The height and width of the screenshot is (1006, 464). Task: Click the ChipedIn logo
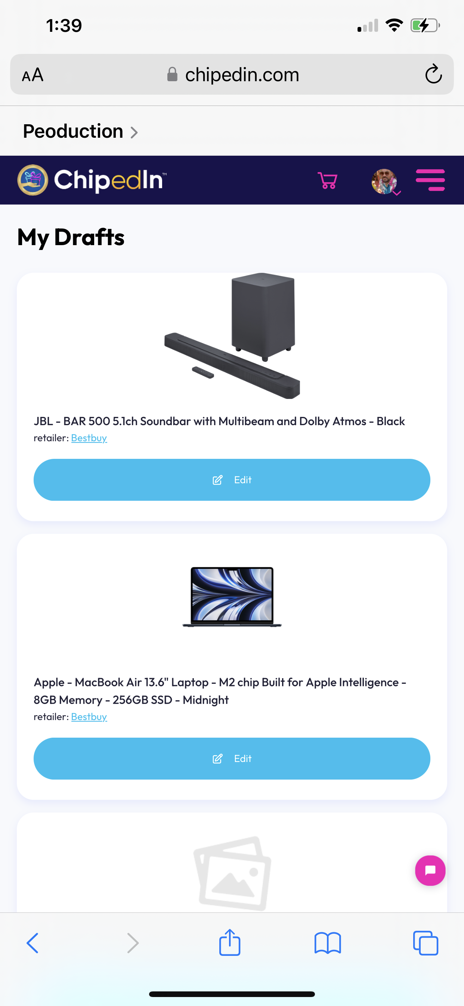click(x=92, y=180)
